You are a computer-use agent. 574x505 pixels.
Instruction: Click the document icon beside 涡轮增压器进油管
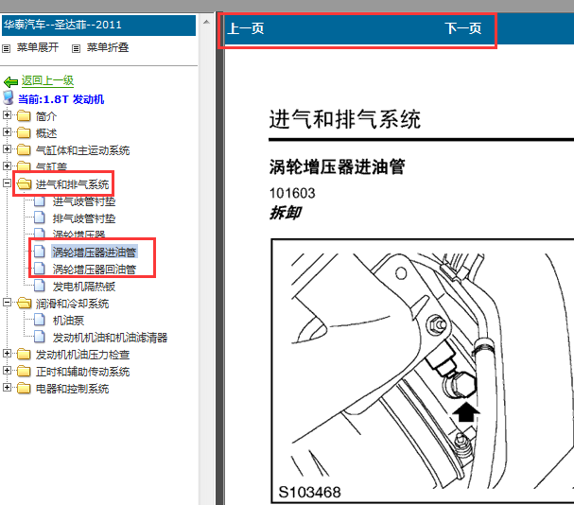pos(40,252)
